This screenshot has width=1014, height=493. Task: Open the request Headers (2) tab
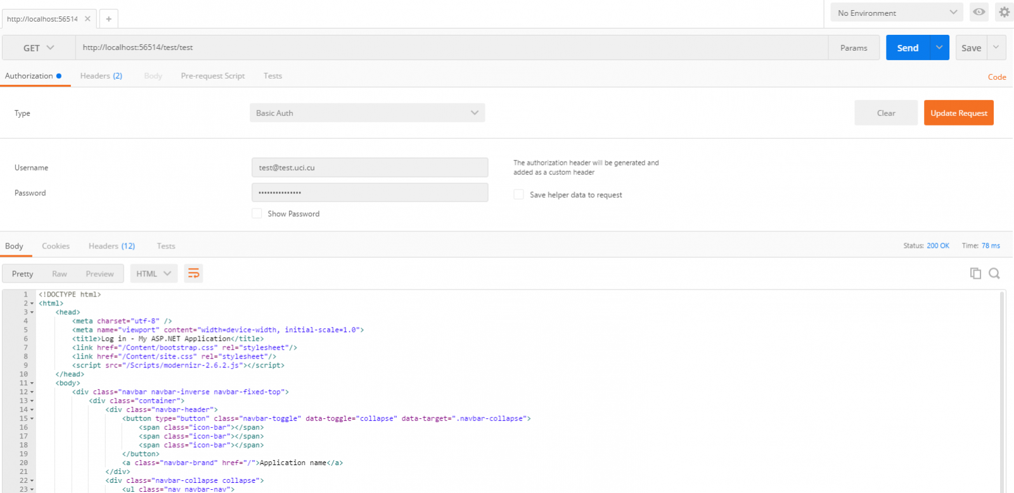[101, 76]
